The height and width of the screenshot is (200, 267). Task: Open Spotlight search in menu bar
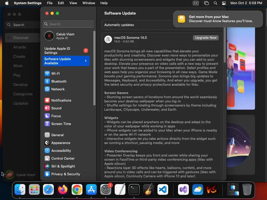pyautogui.click(x=215, y=3)
